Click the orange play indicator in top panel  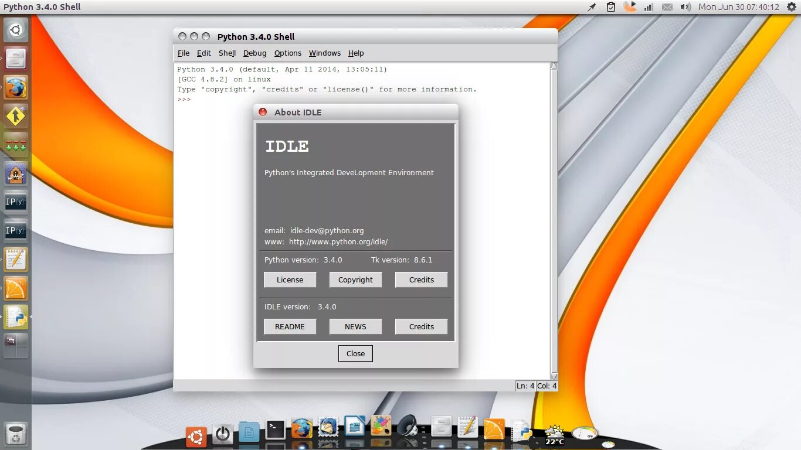tap(629, 7)
